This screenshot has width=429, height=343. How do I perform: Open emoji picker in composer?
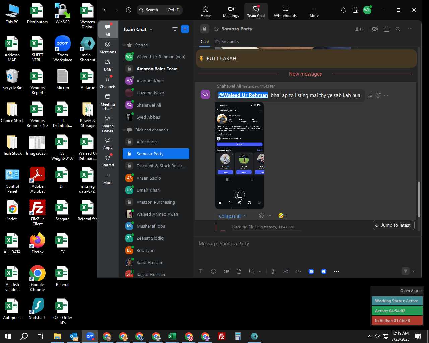click(x=213, y=271)
